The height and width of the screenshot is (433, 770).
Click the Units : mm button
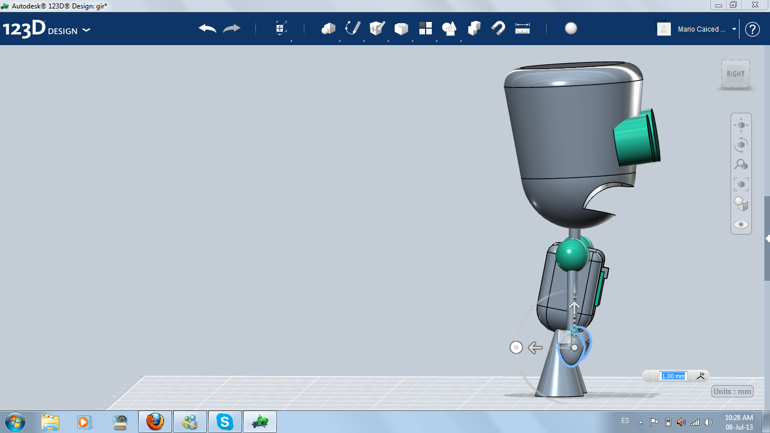point(733,392)
